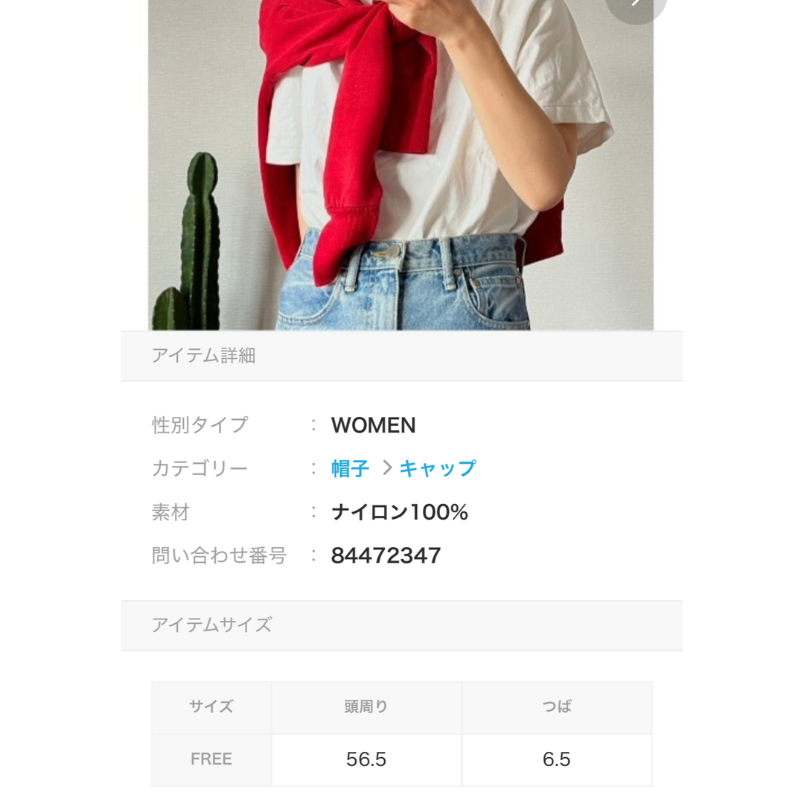Select the 6.5 brim measurement cell
Image resolution: width=804 pixels, height=804 pixels.
point(557,759)
